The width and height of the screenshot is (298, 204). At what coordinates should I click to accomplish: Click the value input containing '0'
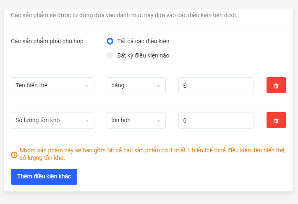216,120
